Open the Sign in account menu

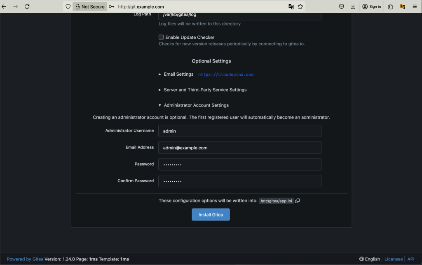click(x=371, y=7)
